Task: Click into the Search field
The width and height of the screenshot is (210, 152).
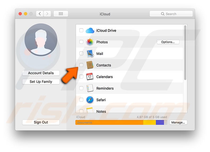Action: 171,14
